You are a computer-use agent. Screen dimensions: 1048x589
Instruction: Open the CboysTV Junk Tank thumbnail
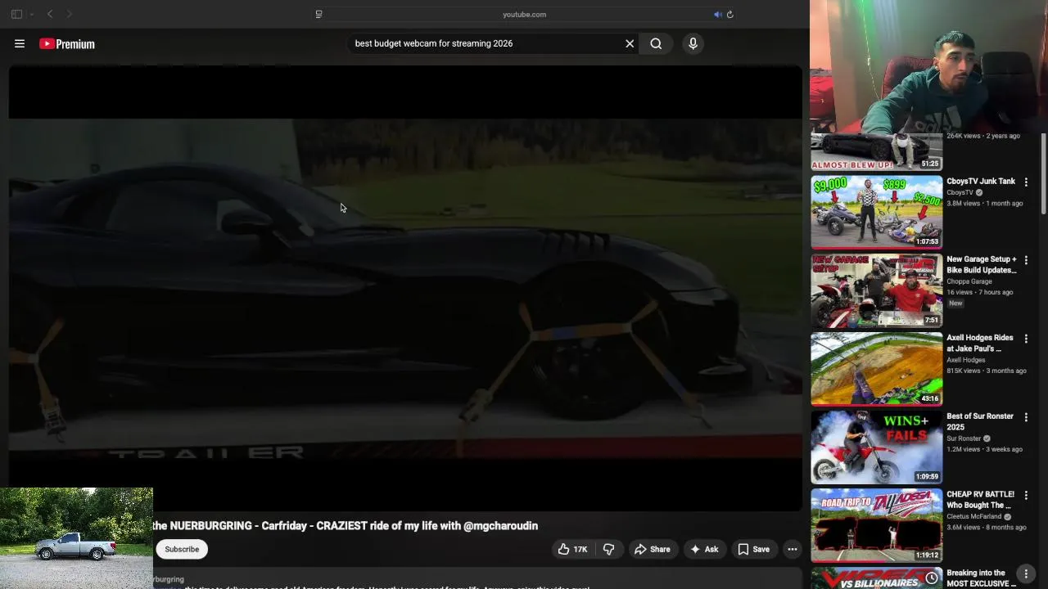pos(876,212)
